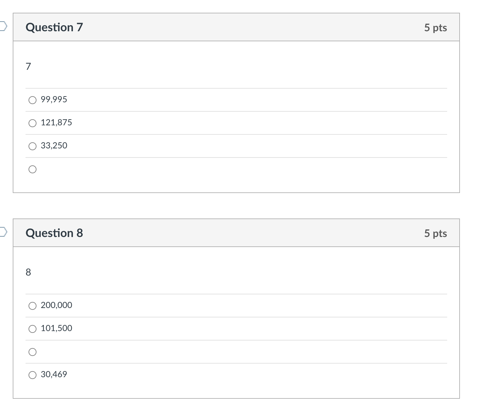Flag Question 7 for review
The height and width of the screenshot is (413, 483).
click(3, 26)
